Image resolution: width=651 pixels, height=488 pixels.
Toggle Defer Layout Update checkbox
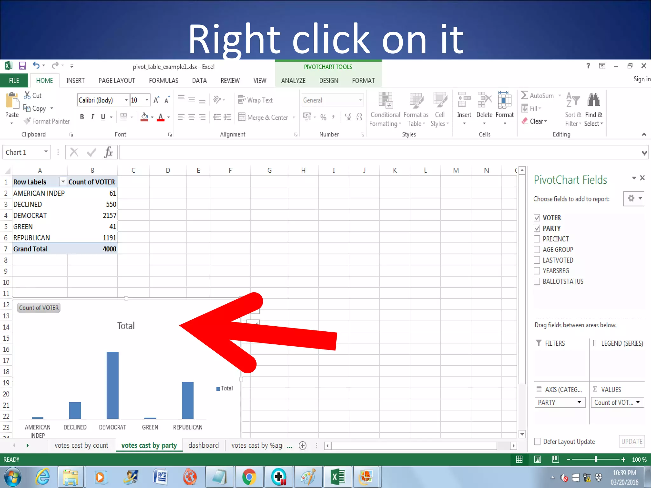pos(538,442)
